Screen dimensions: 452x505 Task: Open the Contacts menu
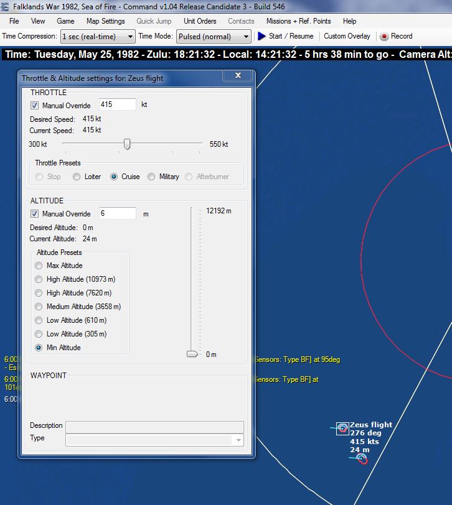coord(241,21)
